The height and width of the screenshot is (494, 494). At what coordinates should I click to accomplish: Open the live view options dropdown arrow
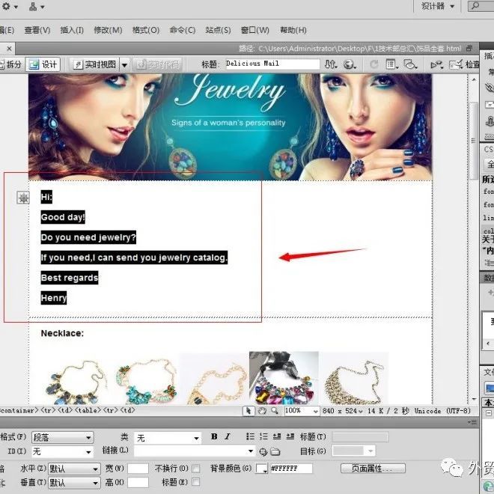(x=124, y=65)
